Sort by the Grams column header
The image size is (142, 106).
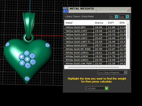point(100,23)
